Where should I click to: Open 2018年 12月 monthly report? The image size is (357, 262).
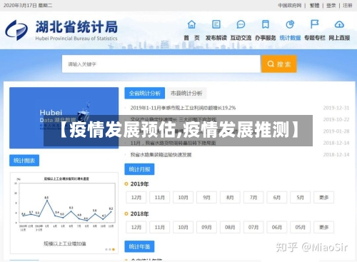pyautogui.click(x=136, y=227)
